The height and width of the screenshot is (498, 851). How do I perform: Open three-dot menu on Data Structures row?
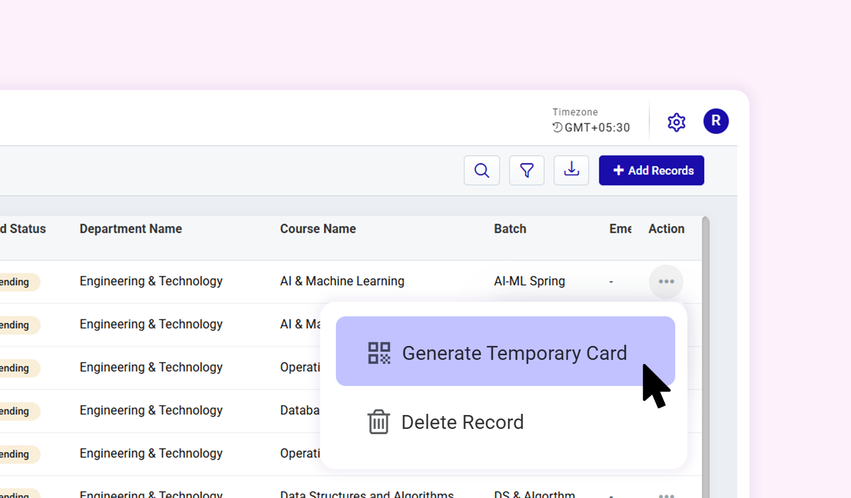click(666, 495)
